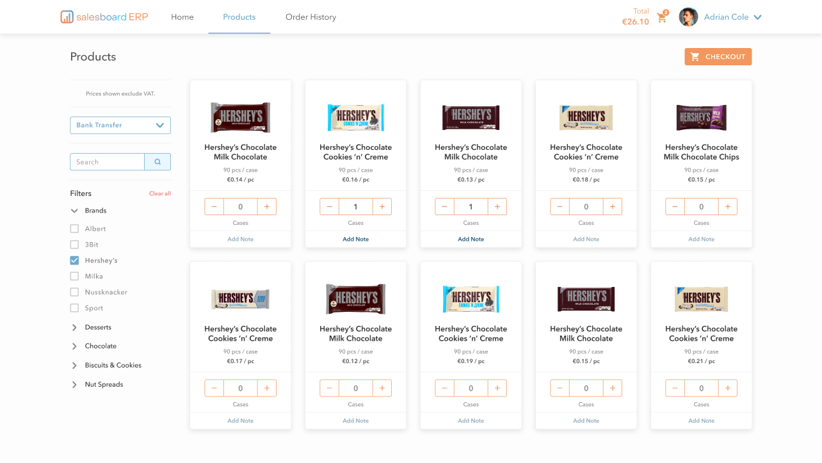Click the 'Prices shown exclude VAT.' notice
Screen dimensions: 822x463
point(120,93)
